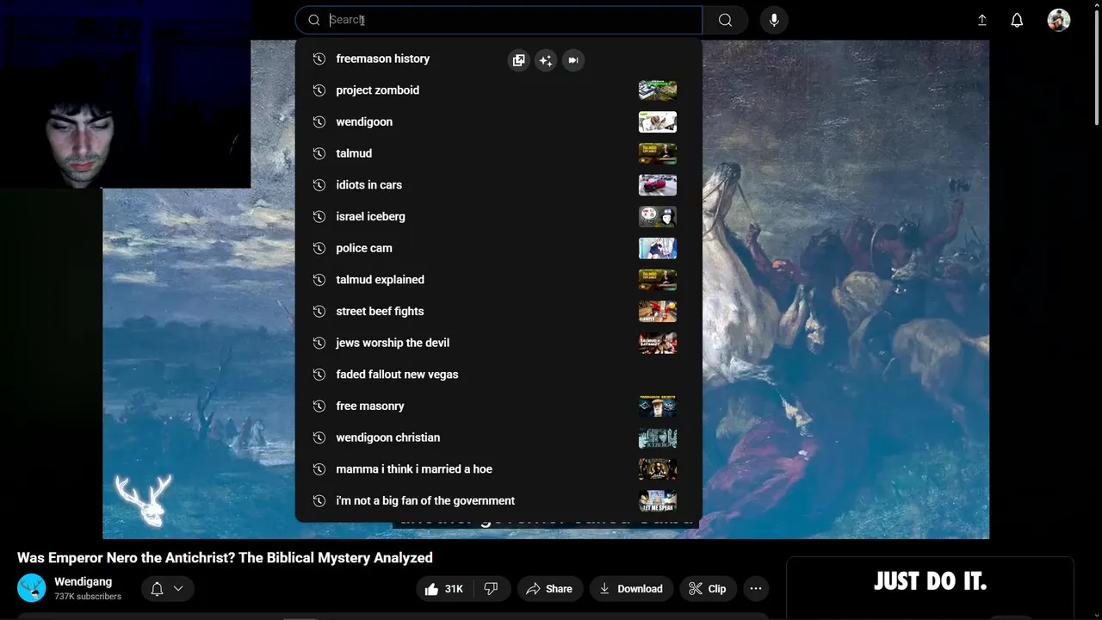Dislike the video with thumbs down
This screenshot has height=620, width=1102.
click(491, 589)
